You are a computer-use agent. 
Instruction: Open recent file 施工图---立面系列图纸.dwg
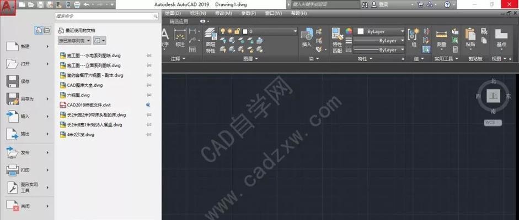pyautogui.click(x=90, y=65)
